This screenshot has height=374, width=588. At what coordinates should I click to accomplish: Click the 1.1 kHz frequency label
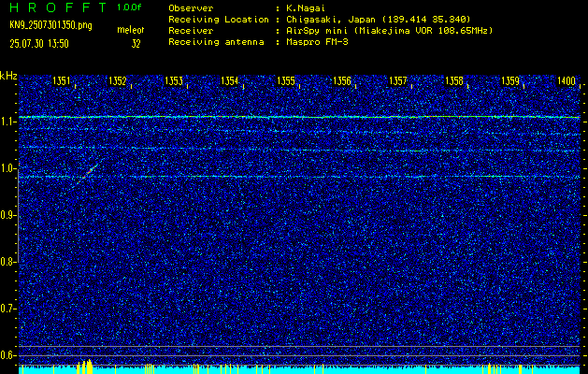[x=8, y=122]
